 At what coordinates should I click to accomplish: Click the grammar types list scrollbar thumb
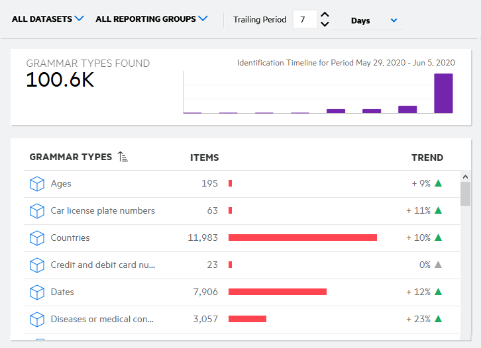click(x=465, y=194)
